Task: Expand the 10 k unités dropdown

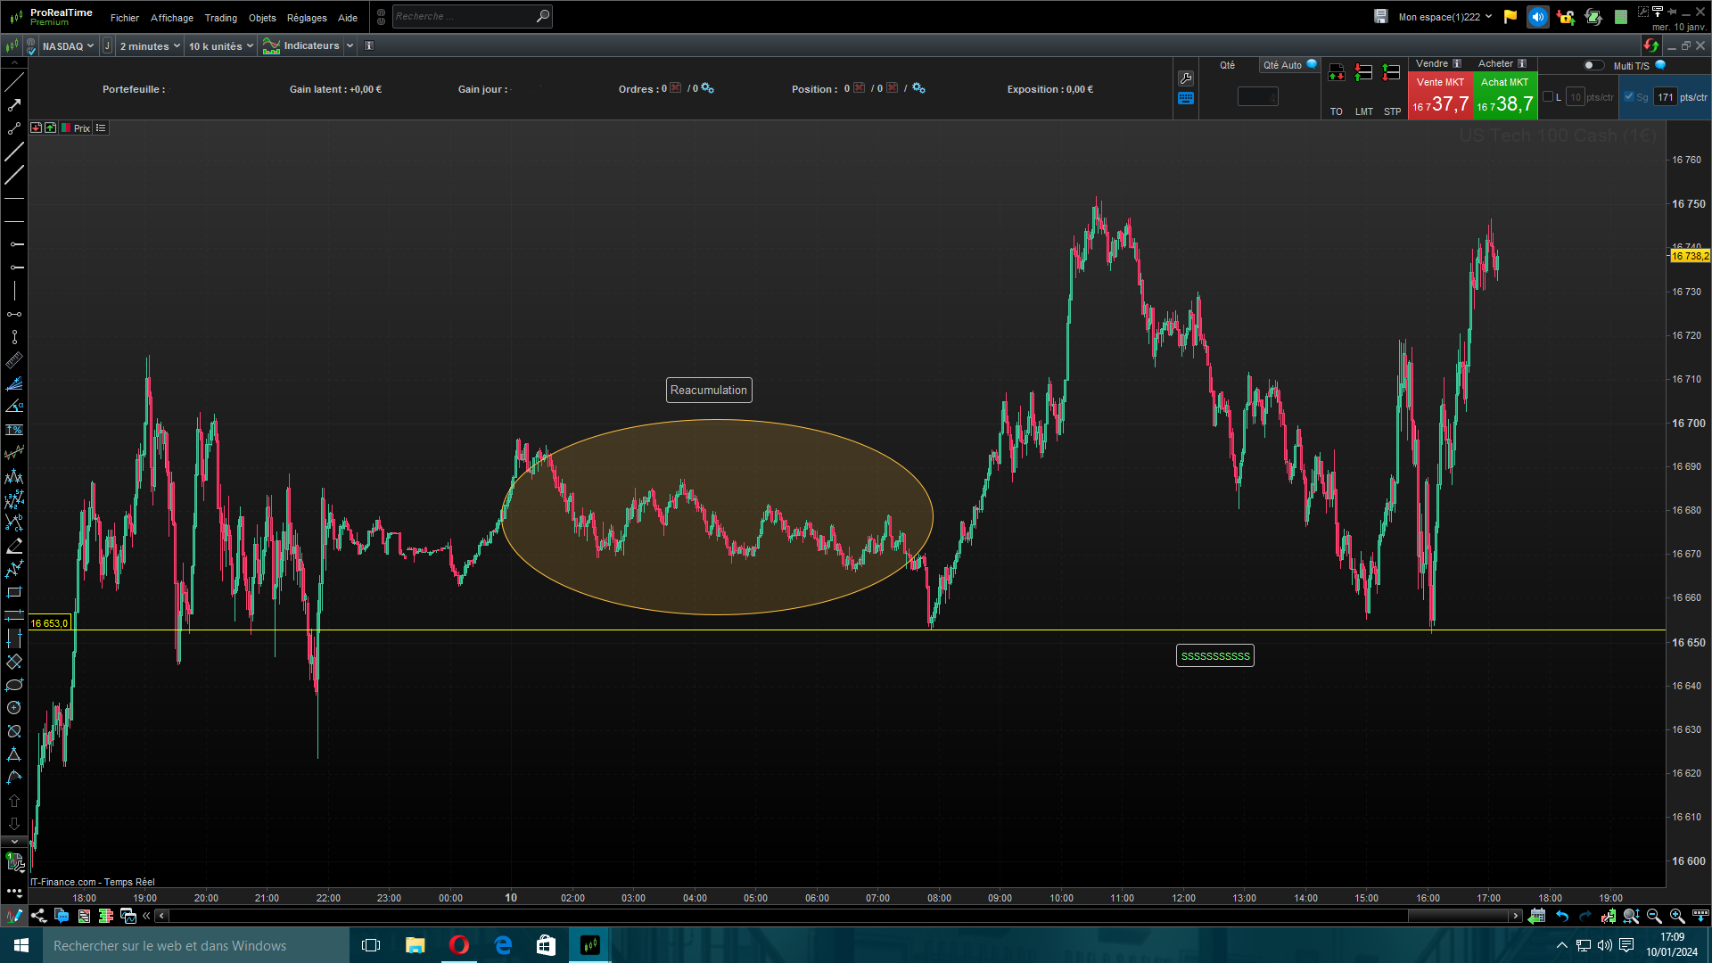Action: point(220,46)
